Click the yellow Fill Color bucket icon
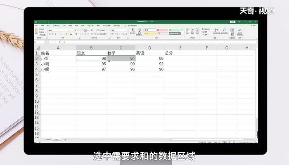 pyautogui.click(x=66, y=34)
